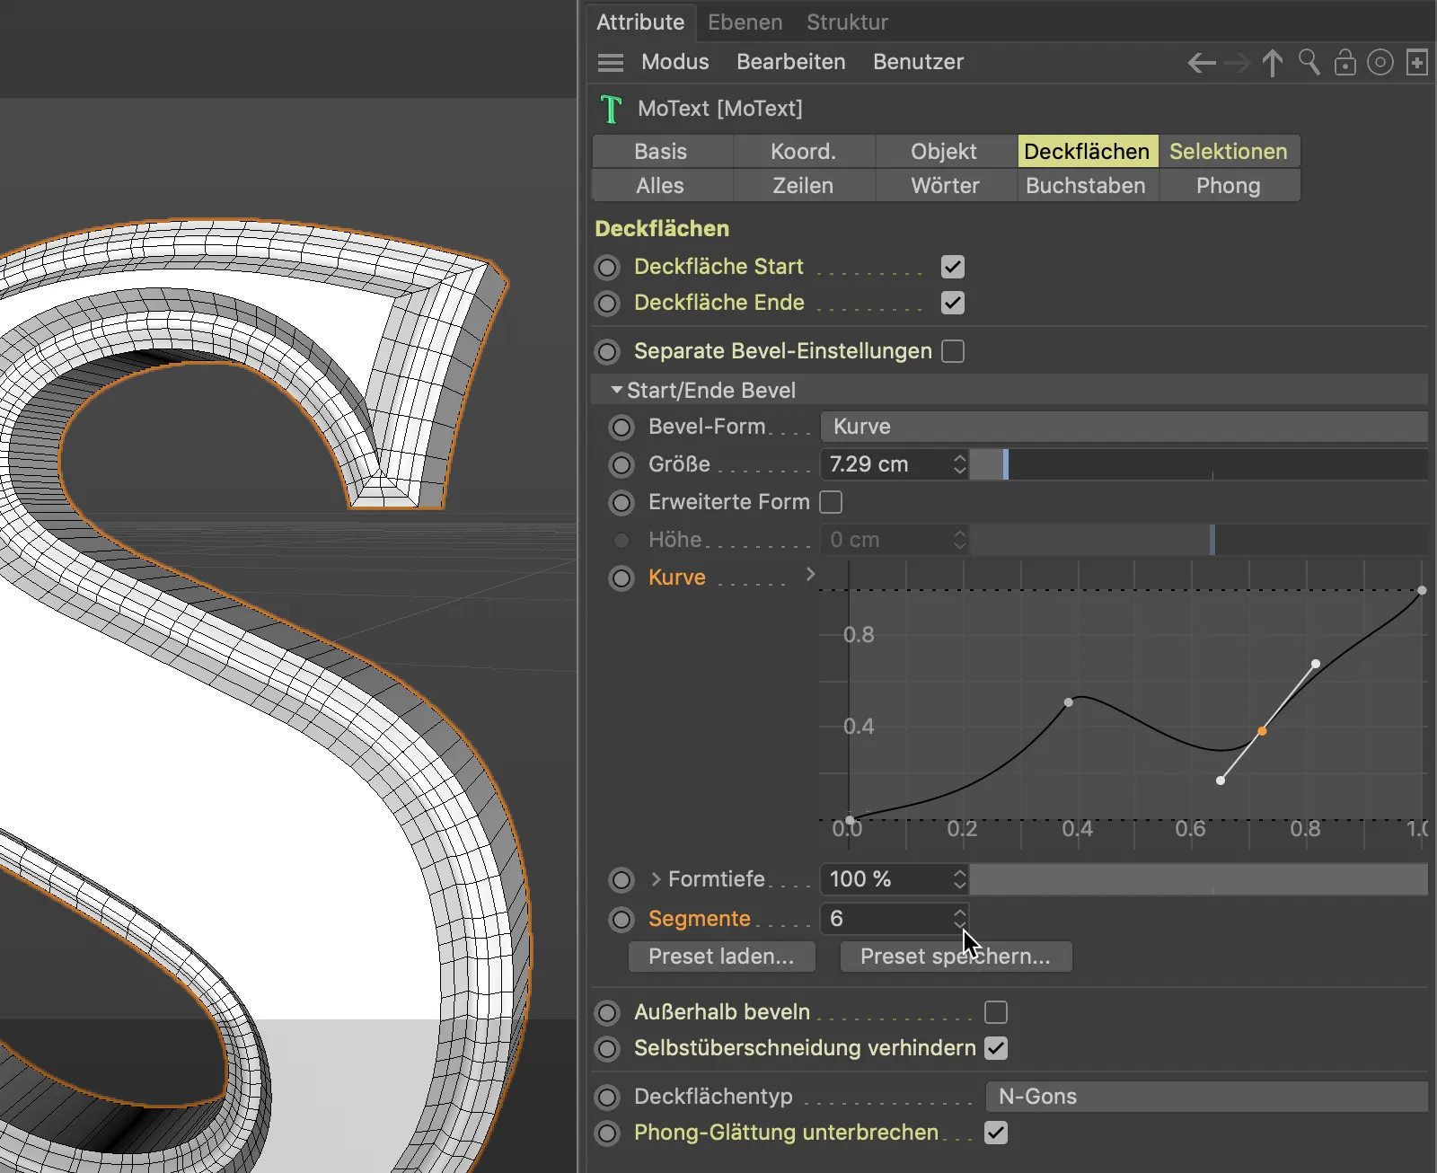Uncheck Phong-Glättung unterbrechen
Viewport: 1437px width, 1173px height.
[x=996, y=1133]
